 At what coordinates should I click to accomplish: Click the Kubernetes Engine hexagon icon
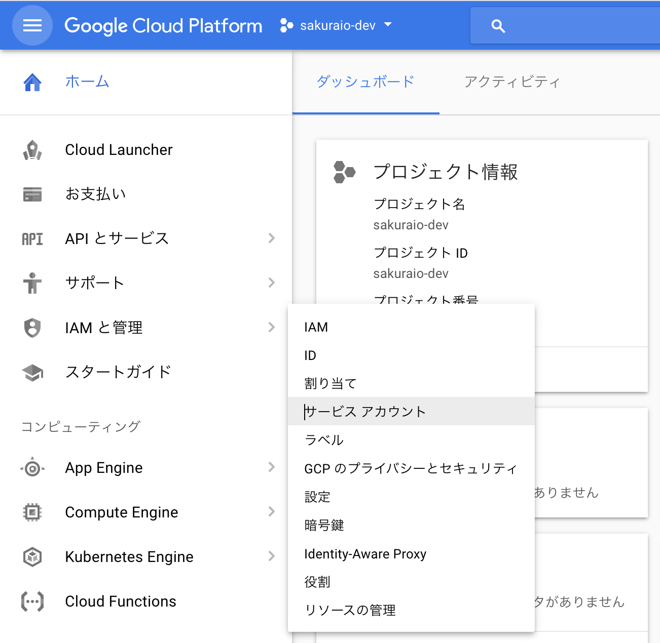[x=32, y=557]
